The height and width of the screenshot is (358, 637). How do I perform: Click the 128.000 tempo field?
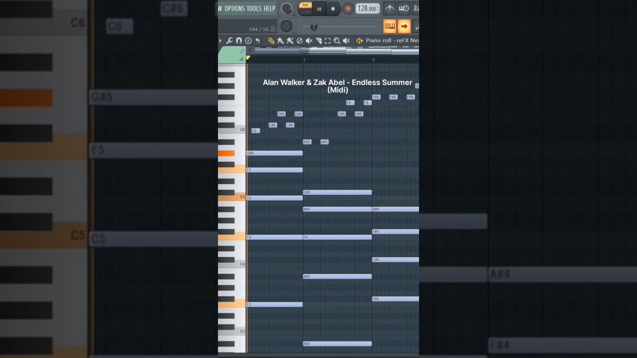pyautogui.click(x=367, y=8)
